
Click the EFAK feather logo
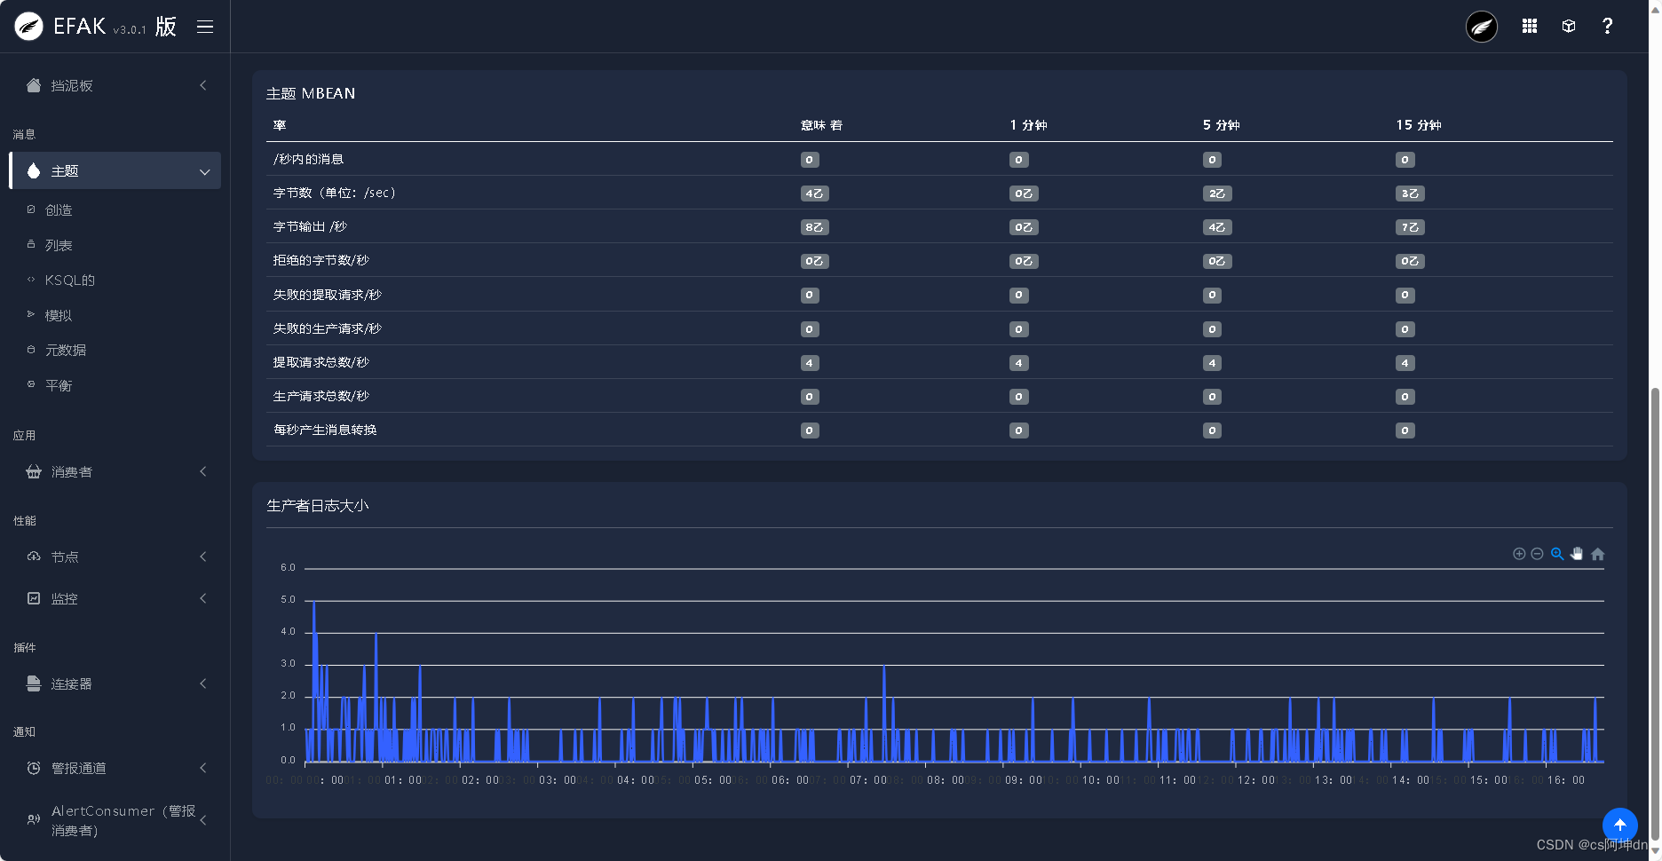[x=28, y=26]
